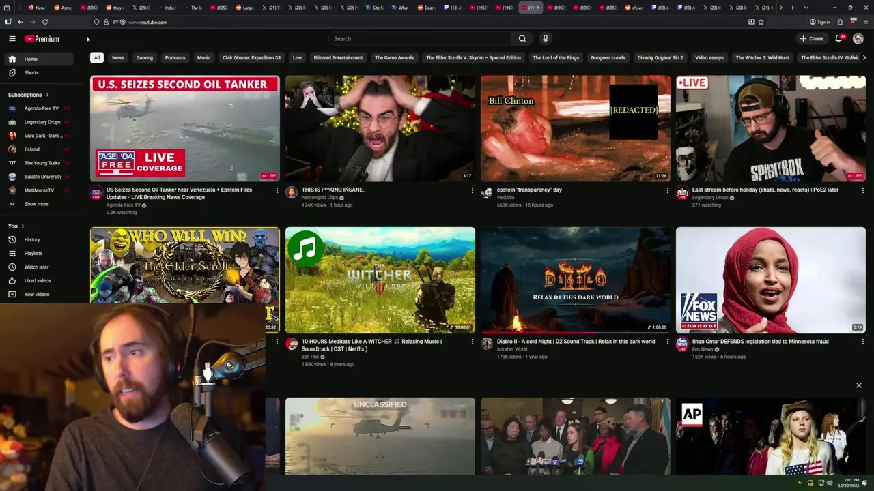The width and height of the screenshot is (874, 491).
Task: Click the YouTube Premium logo
Action: click(42, 39)
